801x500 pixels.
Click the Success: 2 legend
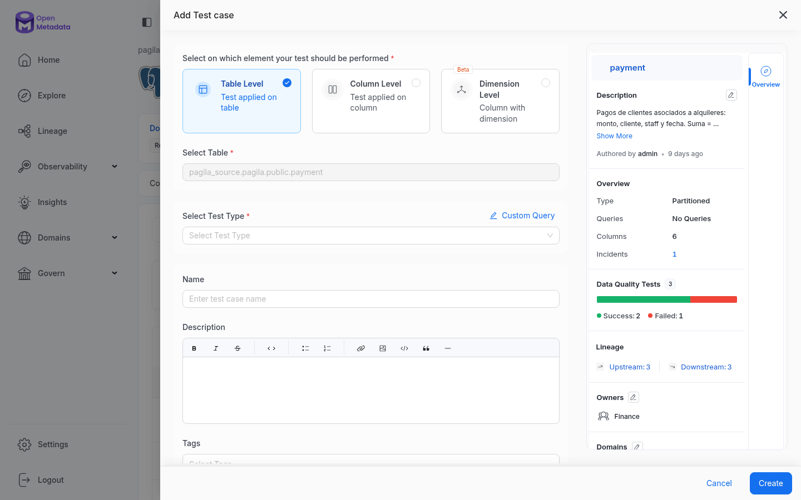619,316
